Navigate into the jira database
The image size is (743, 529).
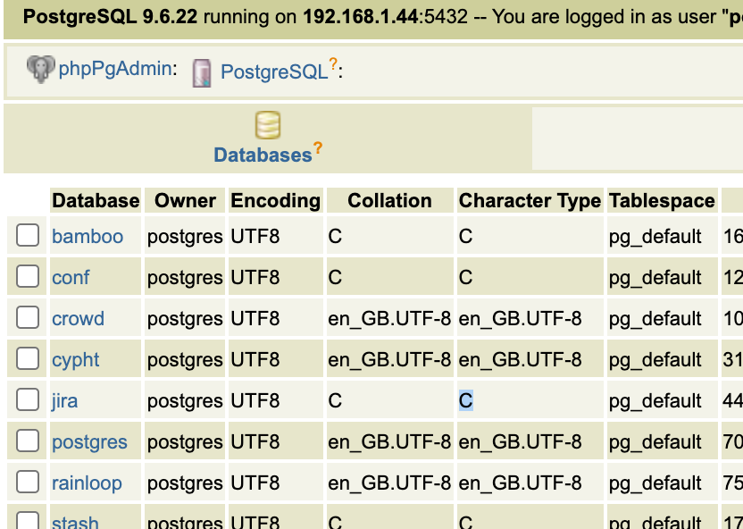pos(64,400)
